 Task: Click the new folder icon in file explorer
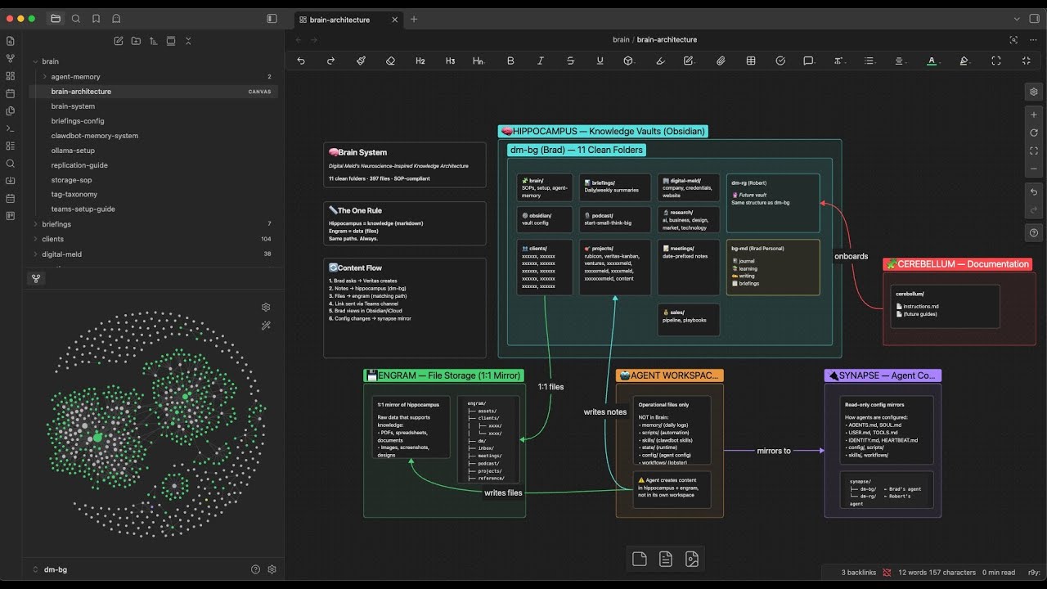tap(136, 40)
